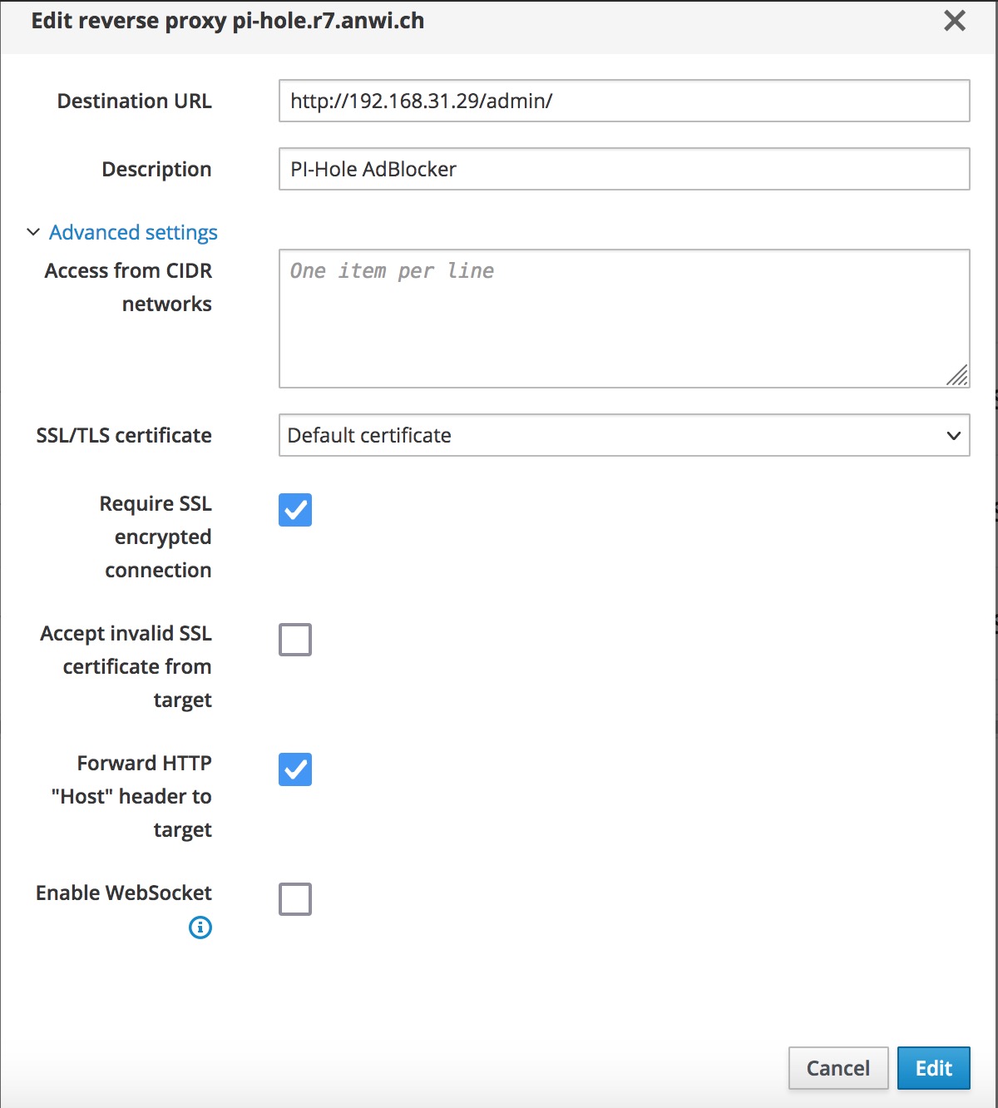Click the SSL/TLS certificate label
Image resolution: width=998 pixels, height=1108 pixels.
point(124,435)
